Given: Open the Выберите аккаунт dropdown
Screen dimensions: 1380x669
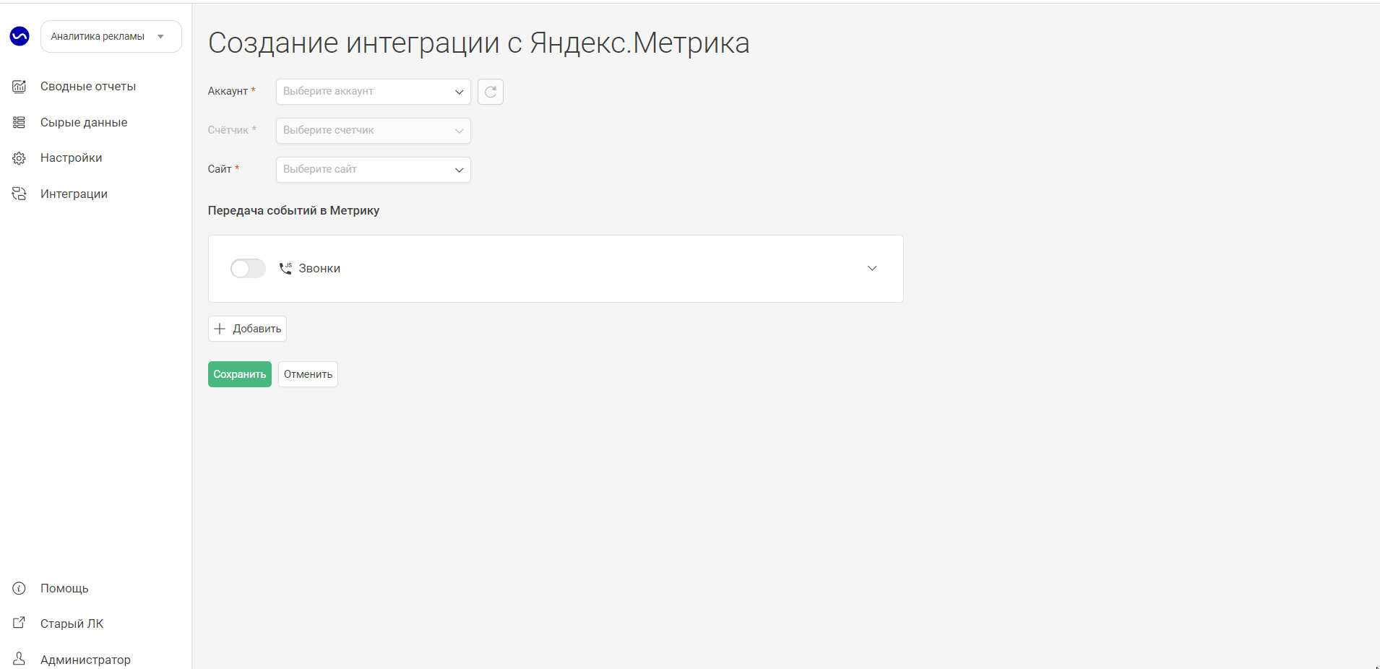Looking at the screenshot, I should tap(374, 92).
